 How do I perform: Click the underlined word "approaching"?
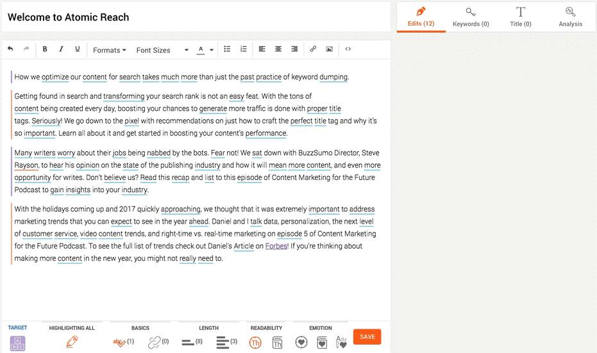click(x=180, y=209)
